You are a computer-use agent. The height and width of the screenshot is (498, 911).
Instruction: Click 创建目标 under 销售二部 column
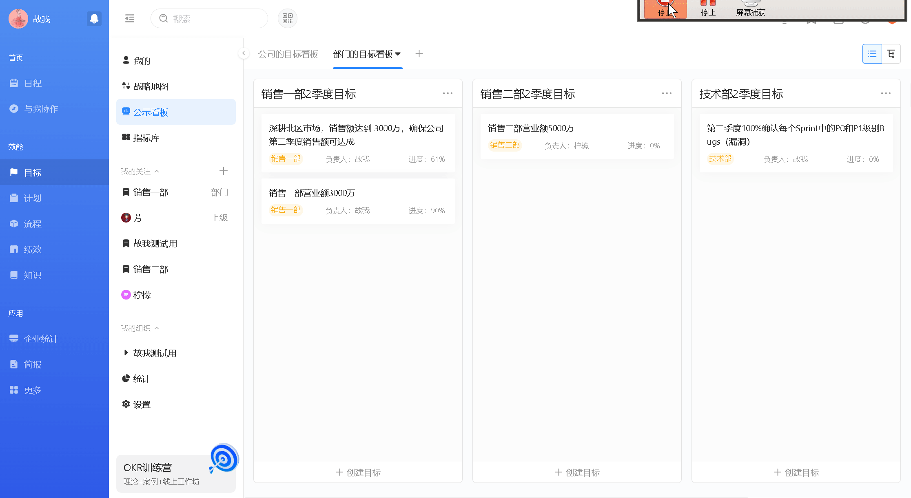[577, 472]
